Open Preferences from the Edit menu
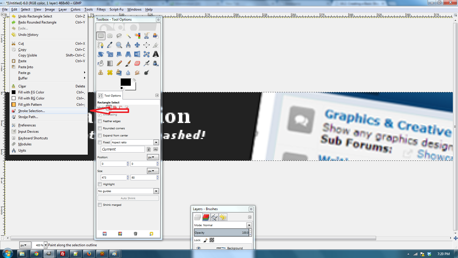Screen dimensions: 458x258 coord(49,125)
